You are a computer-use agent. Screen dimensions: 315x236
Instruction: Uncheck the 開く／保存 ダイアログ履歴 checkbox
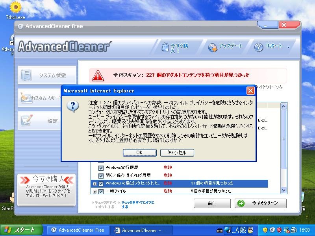(101, 175)
